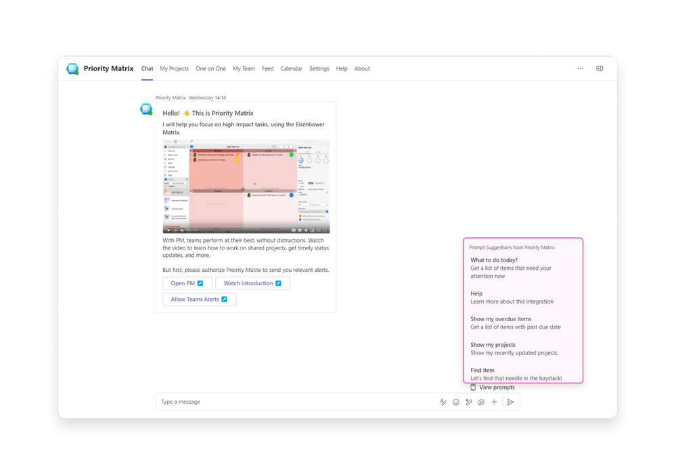Viewport: 676px width, 474px height.
Task: Select the "Show my projects" prompt
Action: (x=523, y=349)
